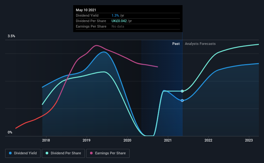Click the 2018 x-axis label
This screenshot has width=264, height=163.
point(46,140)
